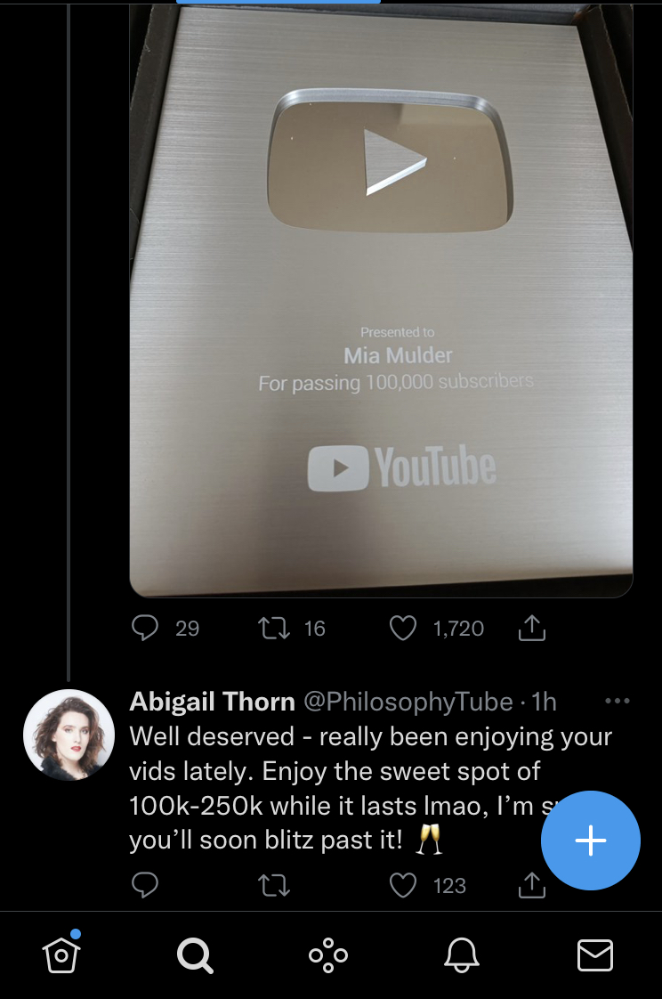Share Abigail Thorn's reply
This screenshot has height=999, width=662.
[531, 885]
